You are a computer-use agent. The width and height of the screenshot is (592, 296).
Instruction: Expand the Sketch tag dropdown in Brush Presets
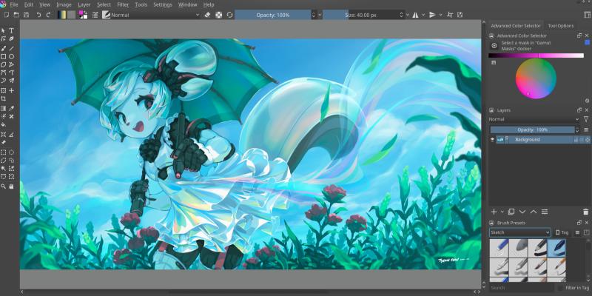[519, 232]
